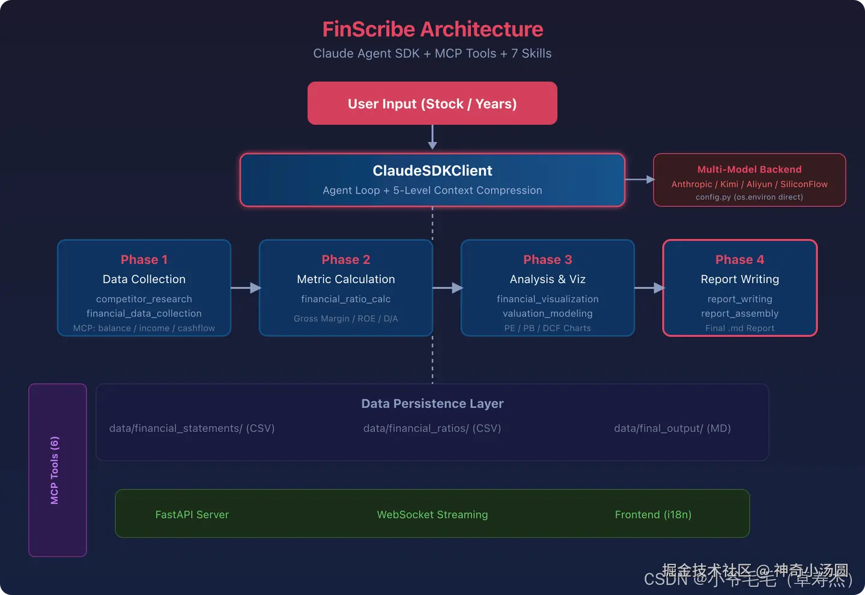Screen dimensions: 865x595
Task: Click the data/final_output/ (MD) path
Action: coord(673,428)
